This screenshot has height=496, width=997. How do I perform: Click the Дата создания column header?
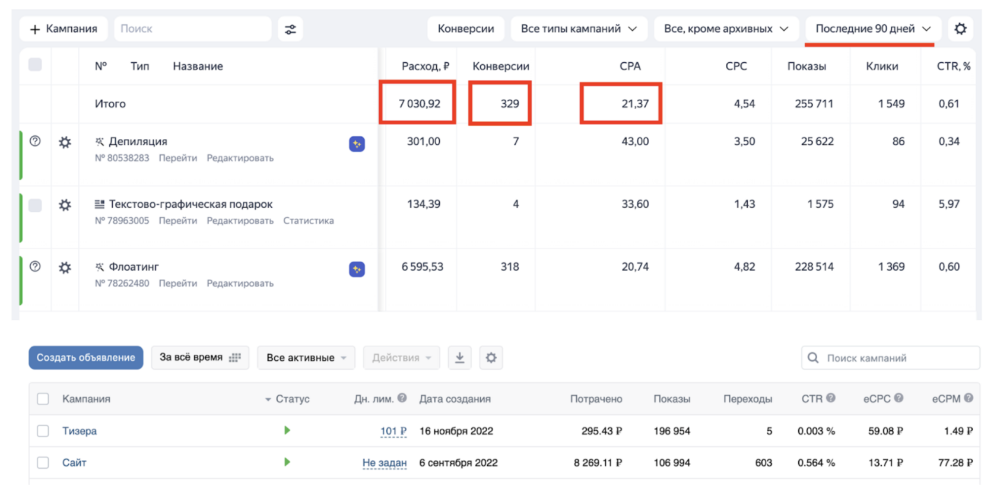[455, 399]
